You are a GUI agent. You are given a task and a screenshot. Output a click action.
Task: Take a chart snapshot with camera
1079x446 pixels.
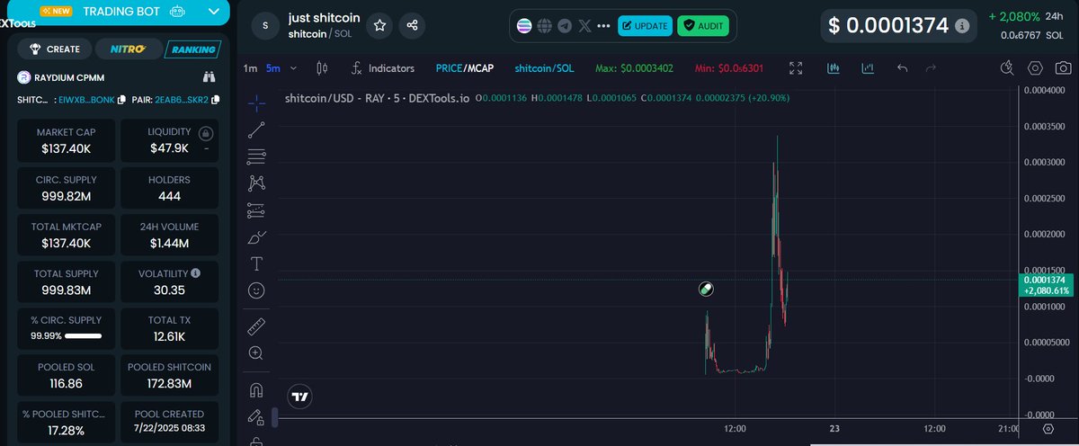tap(1064, 68)
